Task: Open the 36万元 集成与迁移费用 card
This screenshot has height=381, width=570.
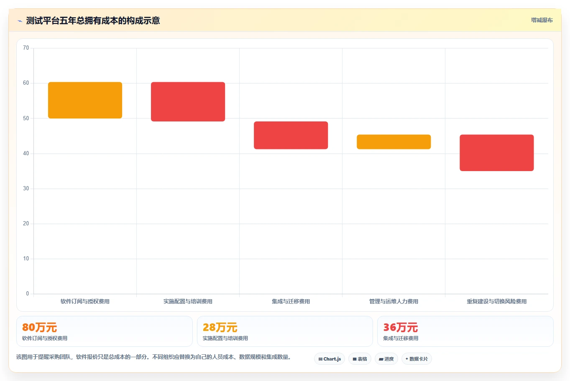Action: (x=465, y=331)
